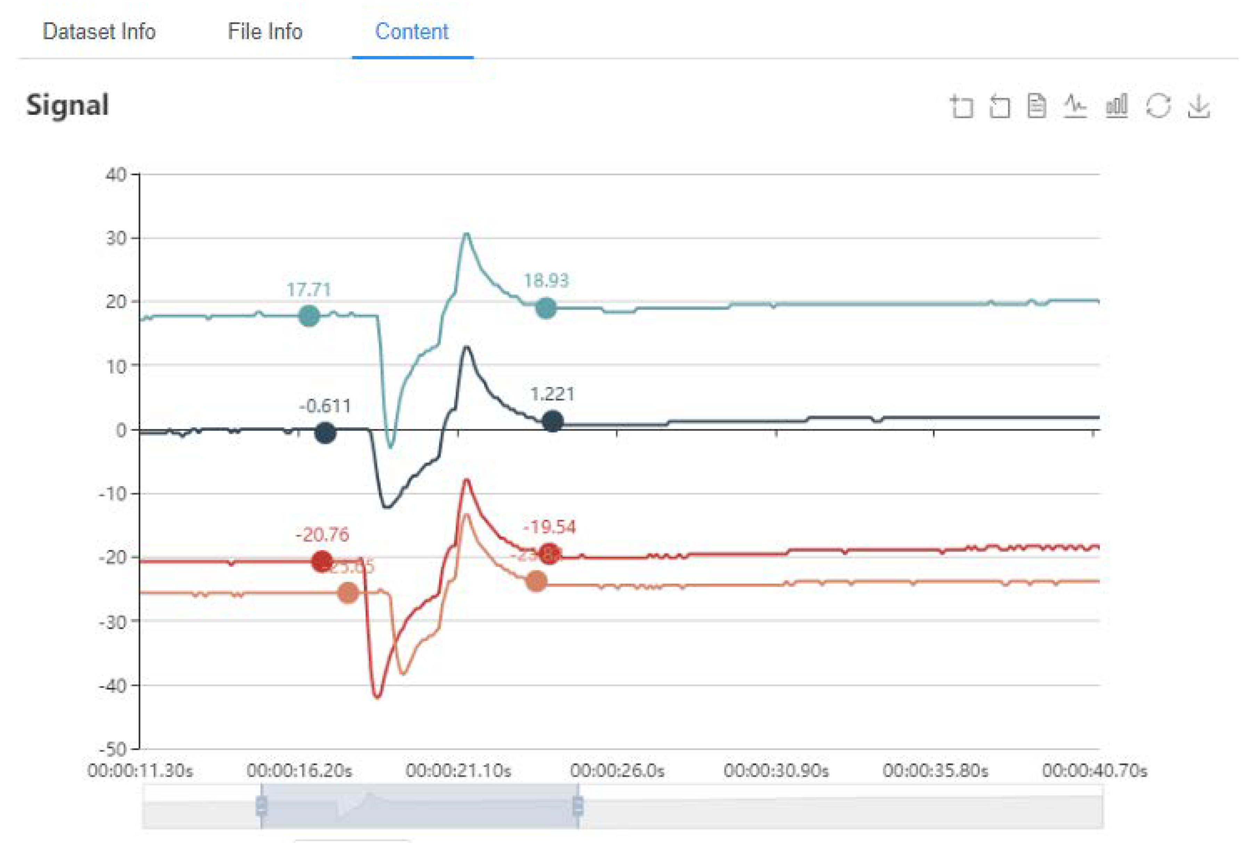
Task: Click teal marker point labeled 18.93
Action: point(545,308)
